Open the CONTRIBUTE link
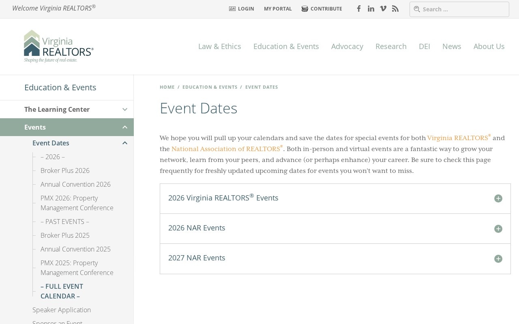The width and height of the screenshot is (519, 324). (322, 9)
